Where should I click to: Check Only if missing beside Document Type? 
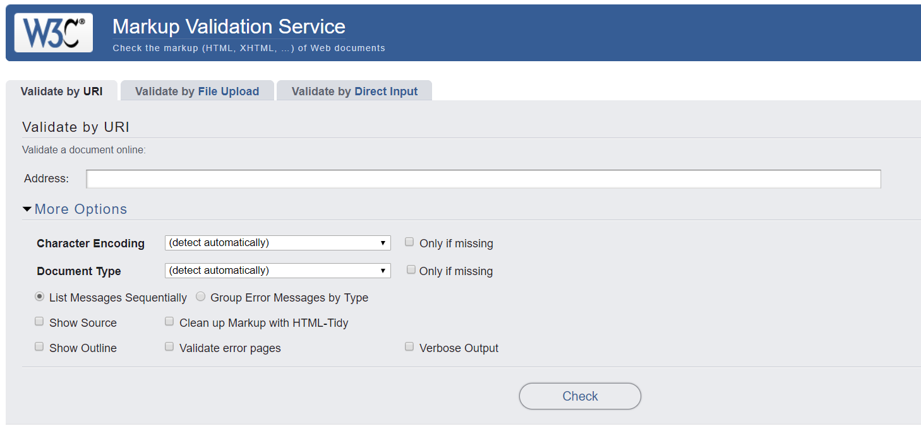coord(411,269)
